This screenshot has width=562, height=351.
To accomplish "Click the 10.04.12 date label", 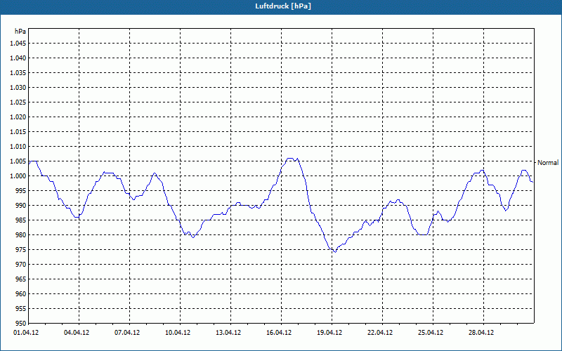I will [x=178, y=333].
